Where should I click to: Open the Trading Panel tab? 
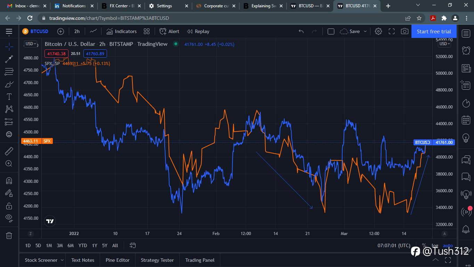click(x=200, y=260)
